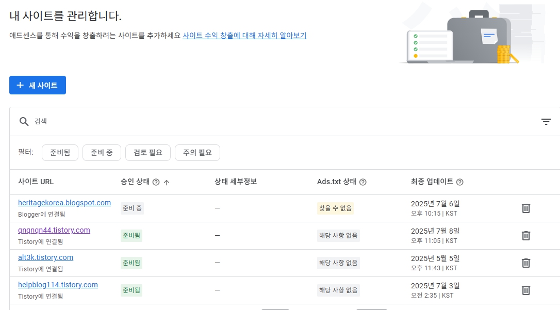Screen dimensions: 560x310
Task: Click the Ads.txt 상태 column header
Action: (x=336, y=182)
